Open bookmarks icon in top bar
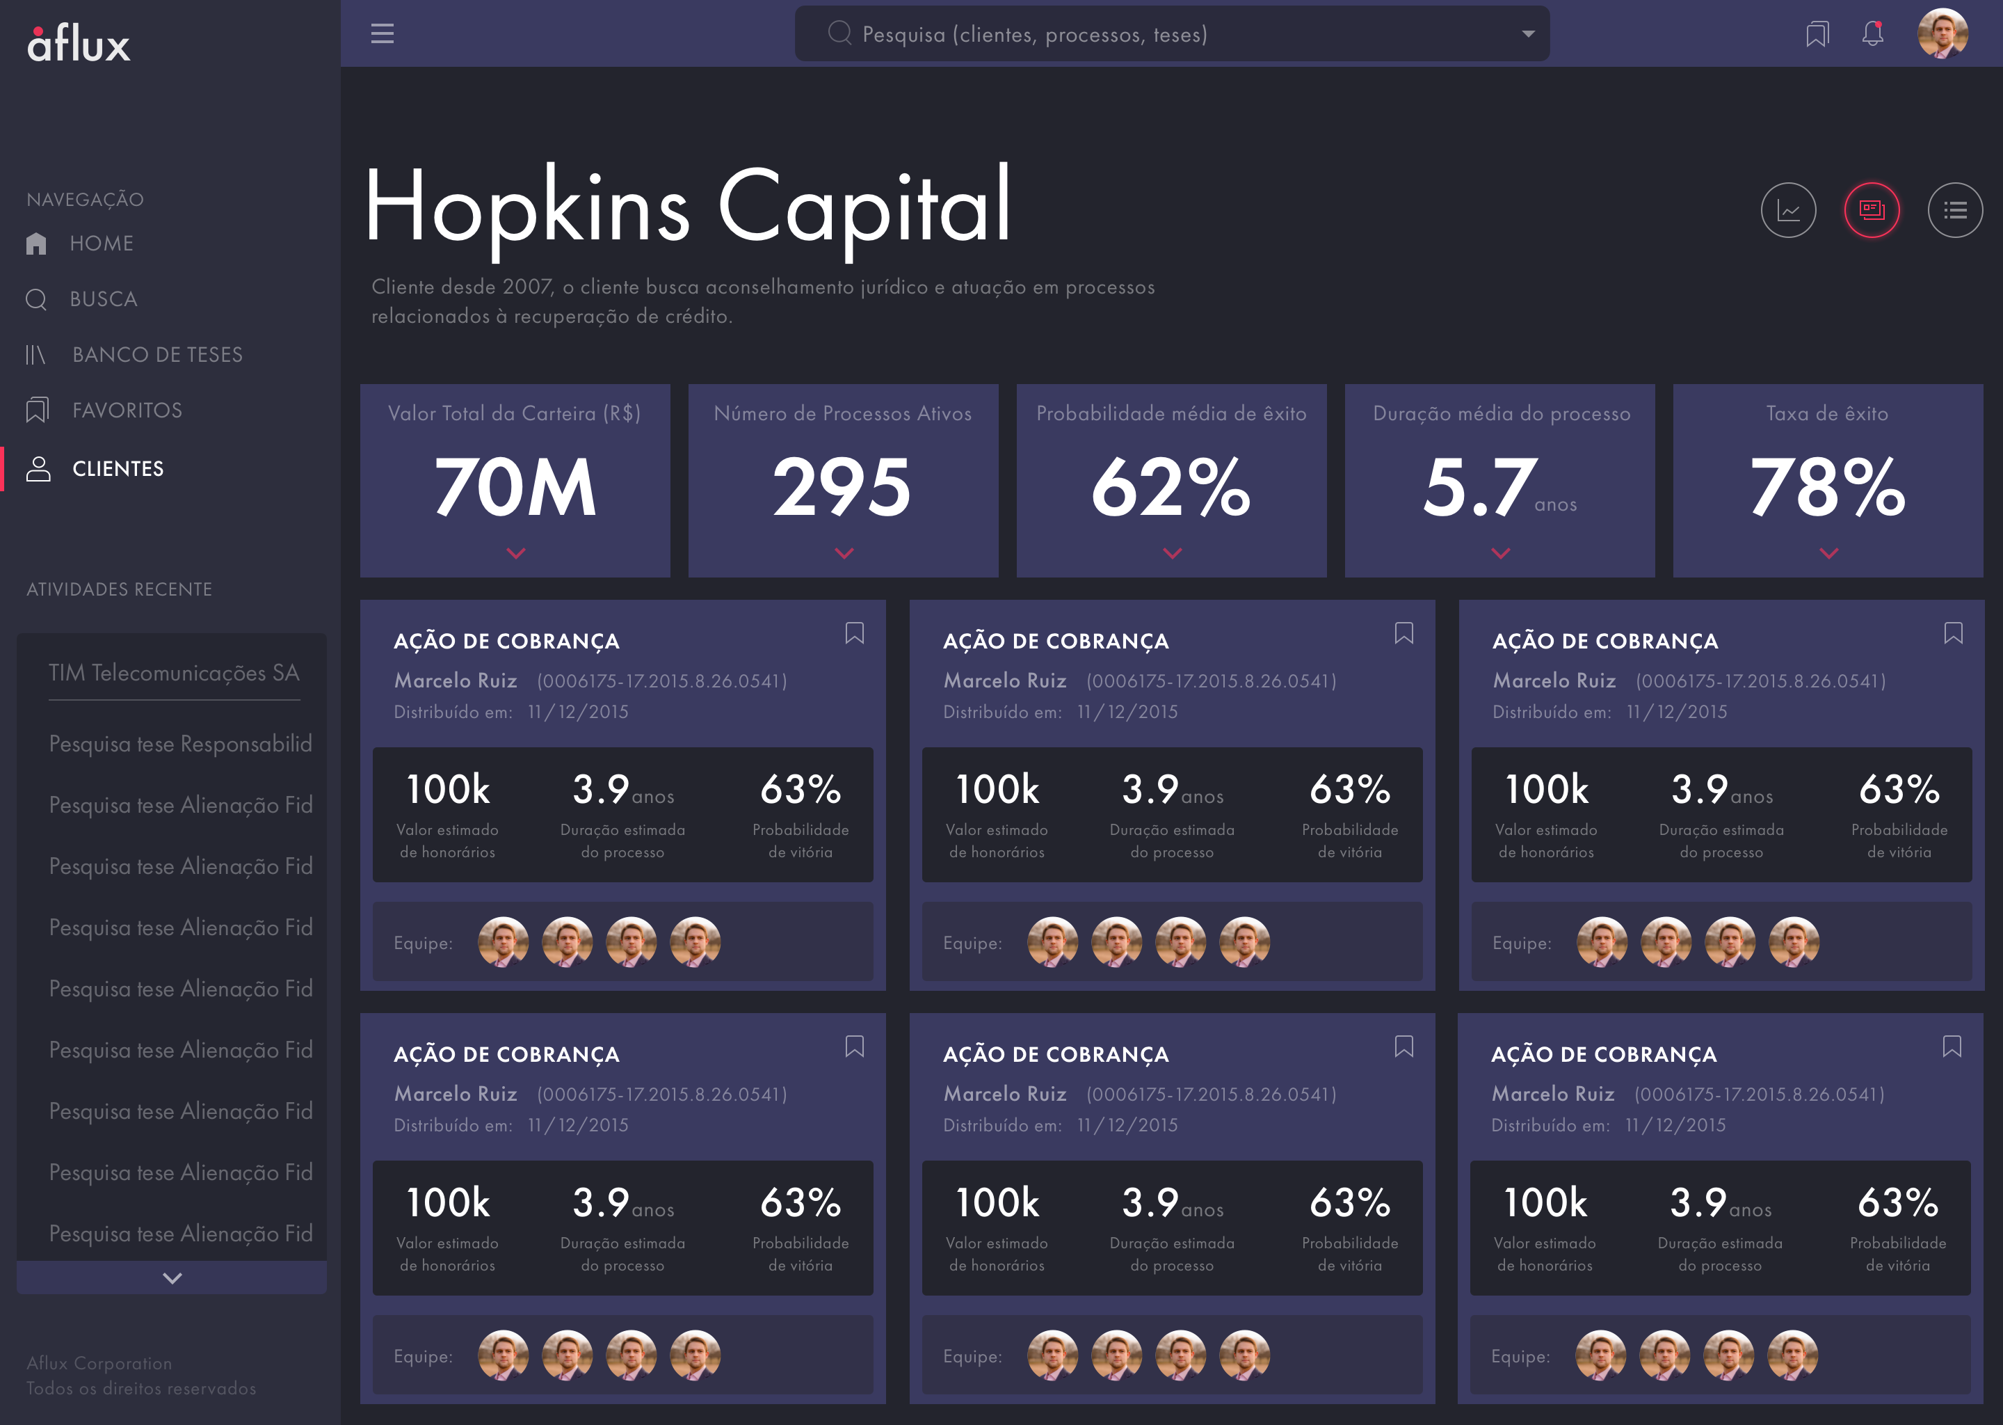Screen dimensions: 2003x1425 tap(1817, 34)
